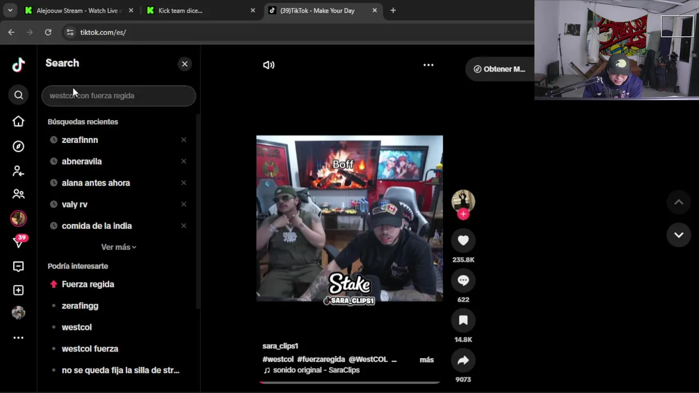
Task: Remove valy rv from recent searches
Action: tap(183, 204)
